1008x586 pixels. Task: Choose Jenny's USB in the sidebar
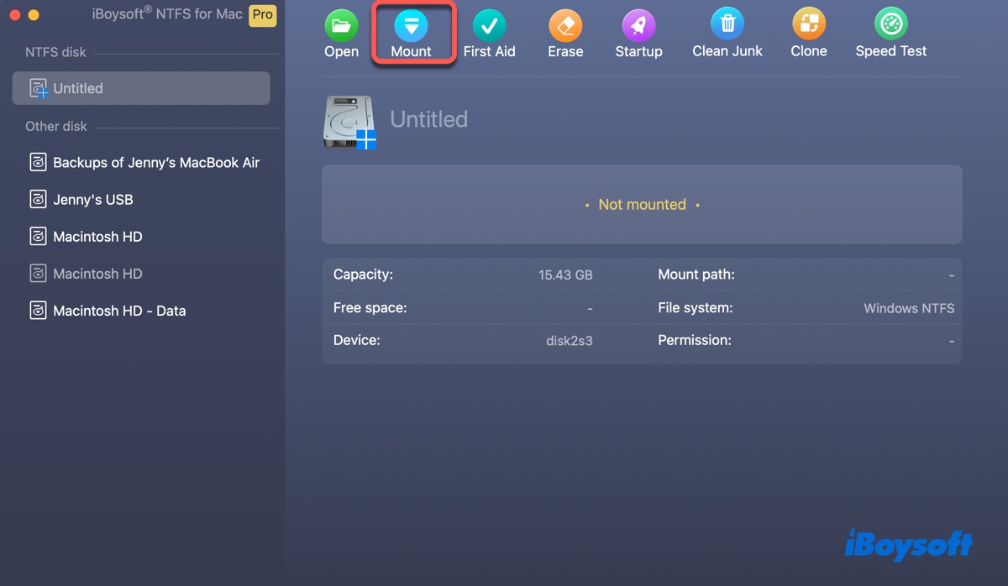tap(92, 200)
